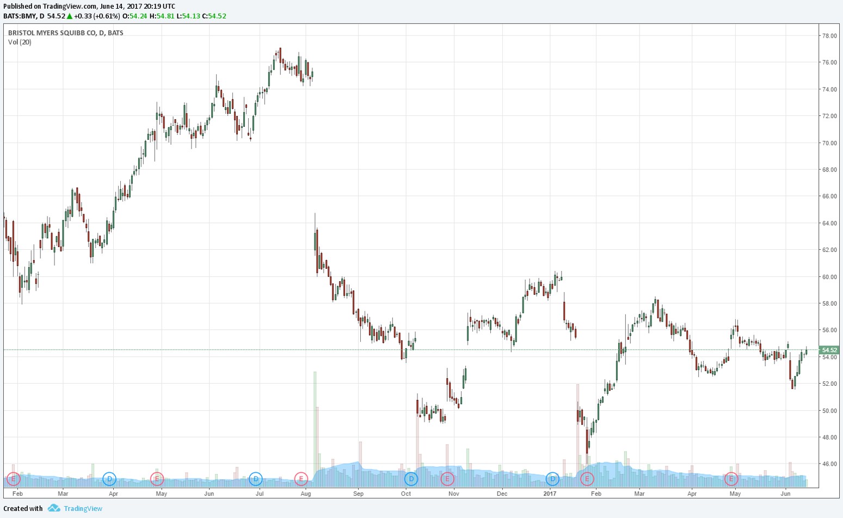Open the dividend marker before April 2016
Image resolution: width=843 pixels, height=518 pixels.
click(x=109, y=479)
